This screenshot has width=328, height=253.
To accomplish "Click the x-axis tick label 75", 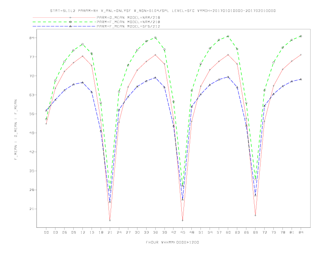I will (274, 232).
